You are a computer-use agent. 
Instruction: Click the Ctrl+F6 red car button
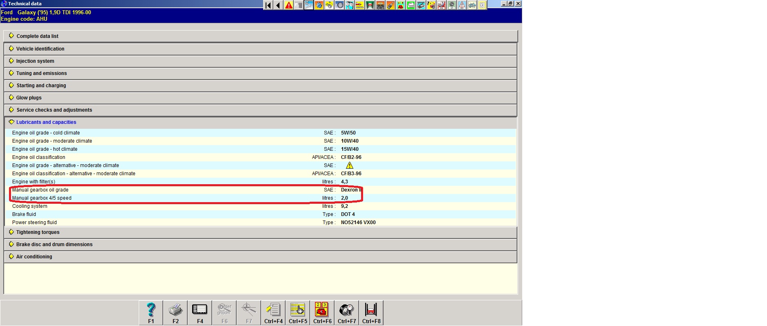[x=322, y=313]
